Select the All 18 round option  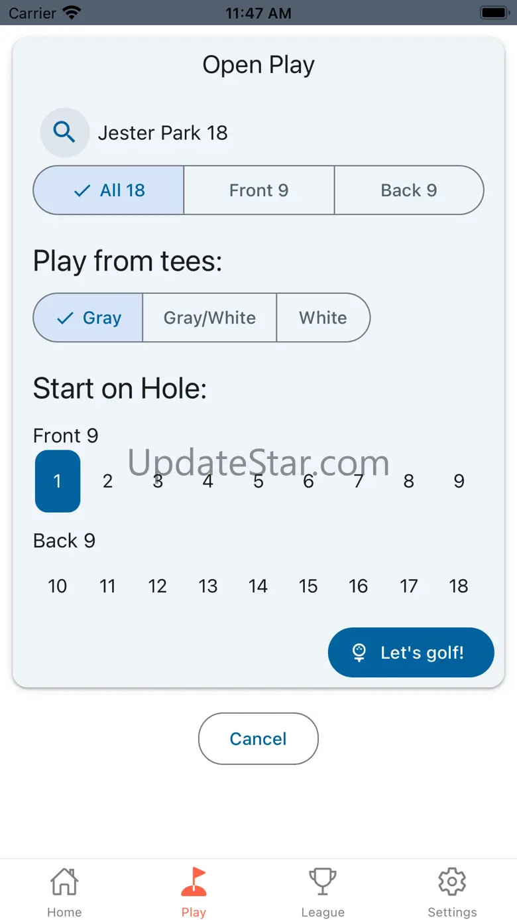pos(109,190)
